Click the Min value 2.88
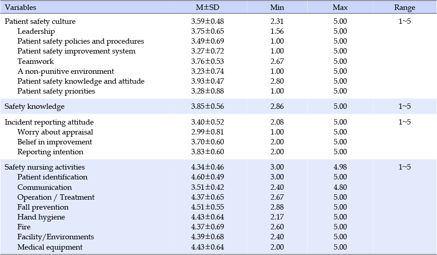This screenshot has height=255, width=437. [x=277, y=207]
